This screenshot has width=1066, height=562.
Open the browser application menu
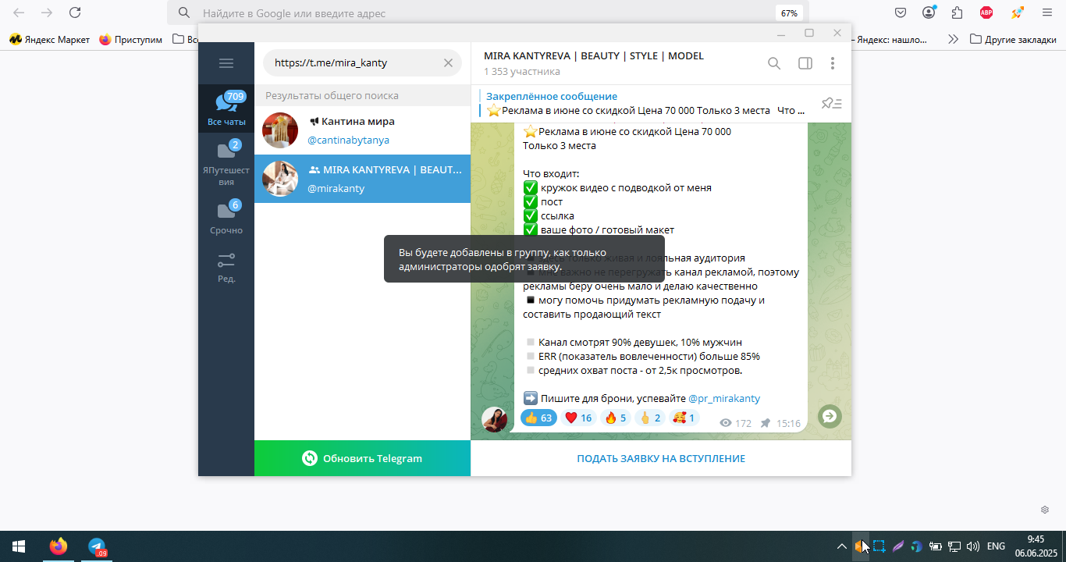pos(1047,12)
